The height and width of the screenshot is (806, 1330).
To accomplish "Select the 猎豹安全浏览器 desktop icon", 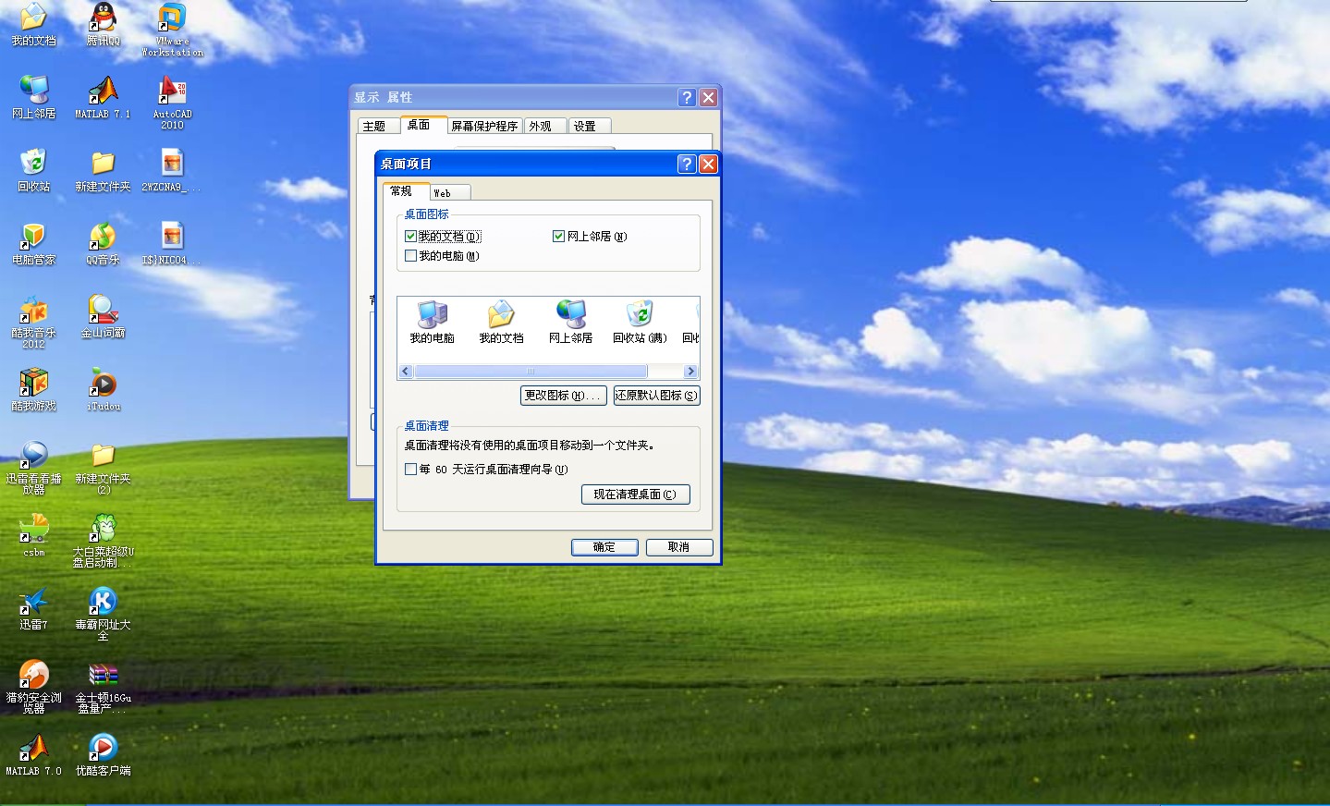I will (x=33, y=687).
